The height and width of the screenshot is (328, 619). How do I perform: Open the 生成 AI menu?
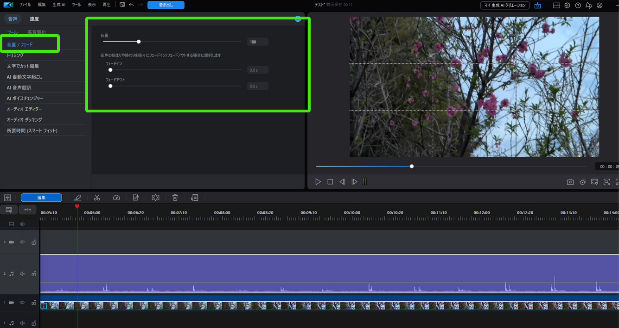59,5
